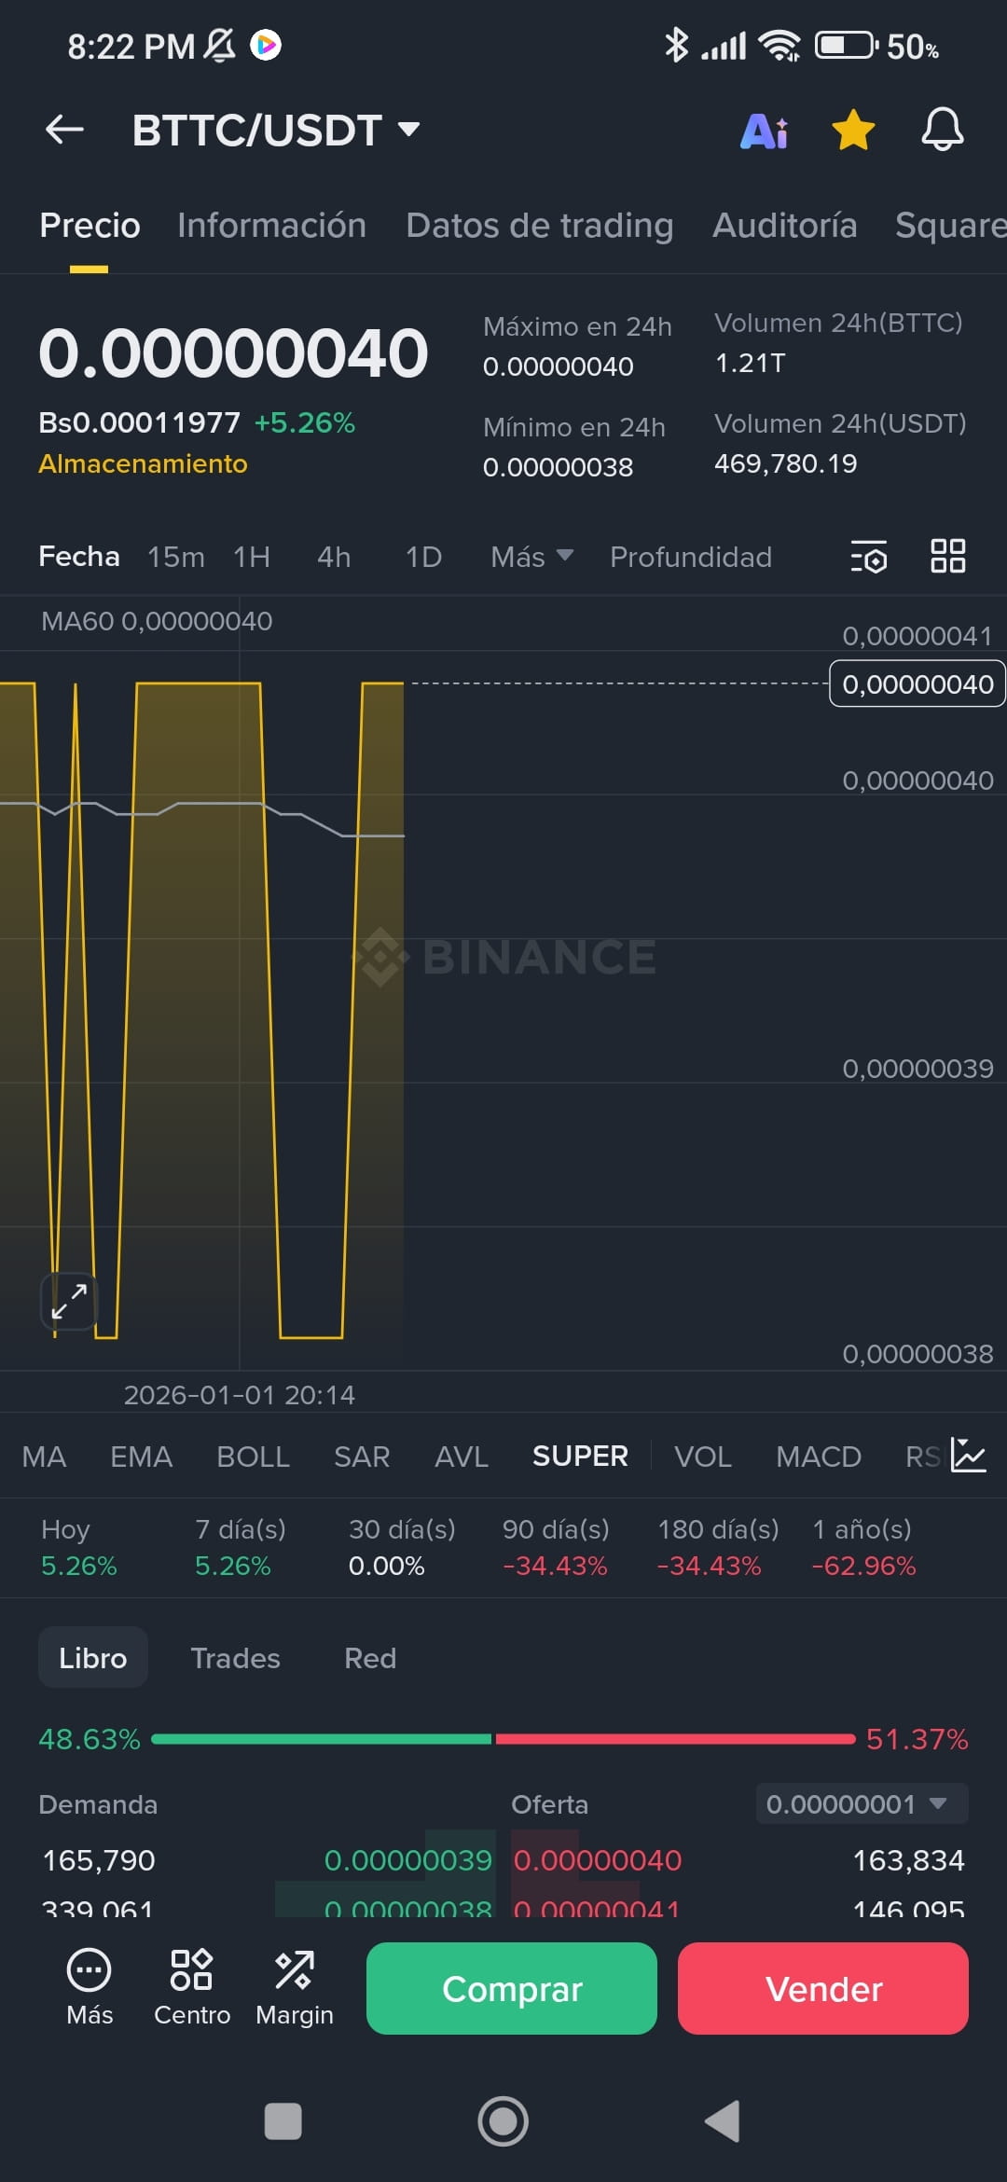This screenshot has width=1007, height=2182.
Task: Tap the Comprar button
Action: pyautogui.click(x=512, y=1988)
